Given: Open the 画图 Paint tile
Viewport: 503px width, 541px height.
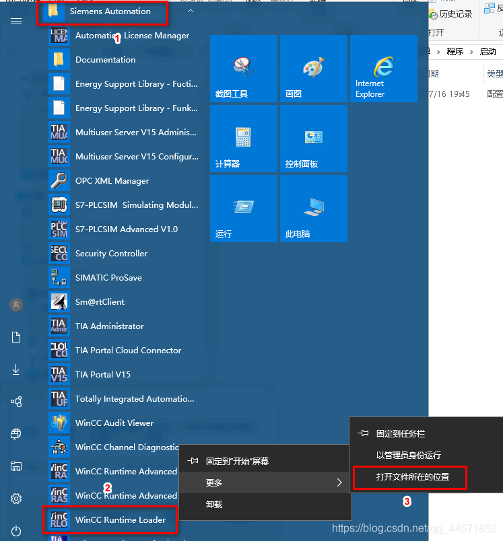Looking at the screenshot, I should click(314, 69).
